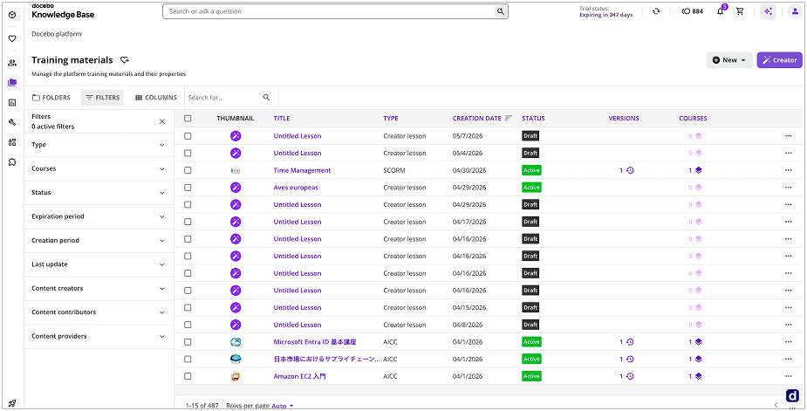This screenshot has width=807, height=411.
Task: Open the FOLDERS panel
Action: pyautogui.click(x=51, y=98)
